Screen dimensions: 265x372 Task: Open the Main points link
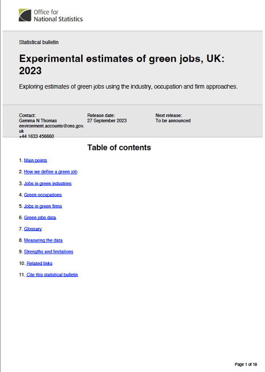pos(35,160)
